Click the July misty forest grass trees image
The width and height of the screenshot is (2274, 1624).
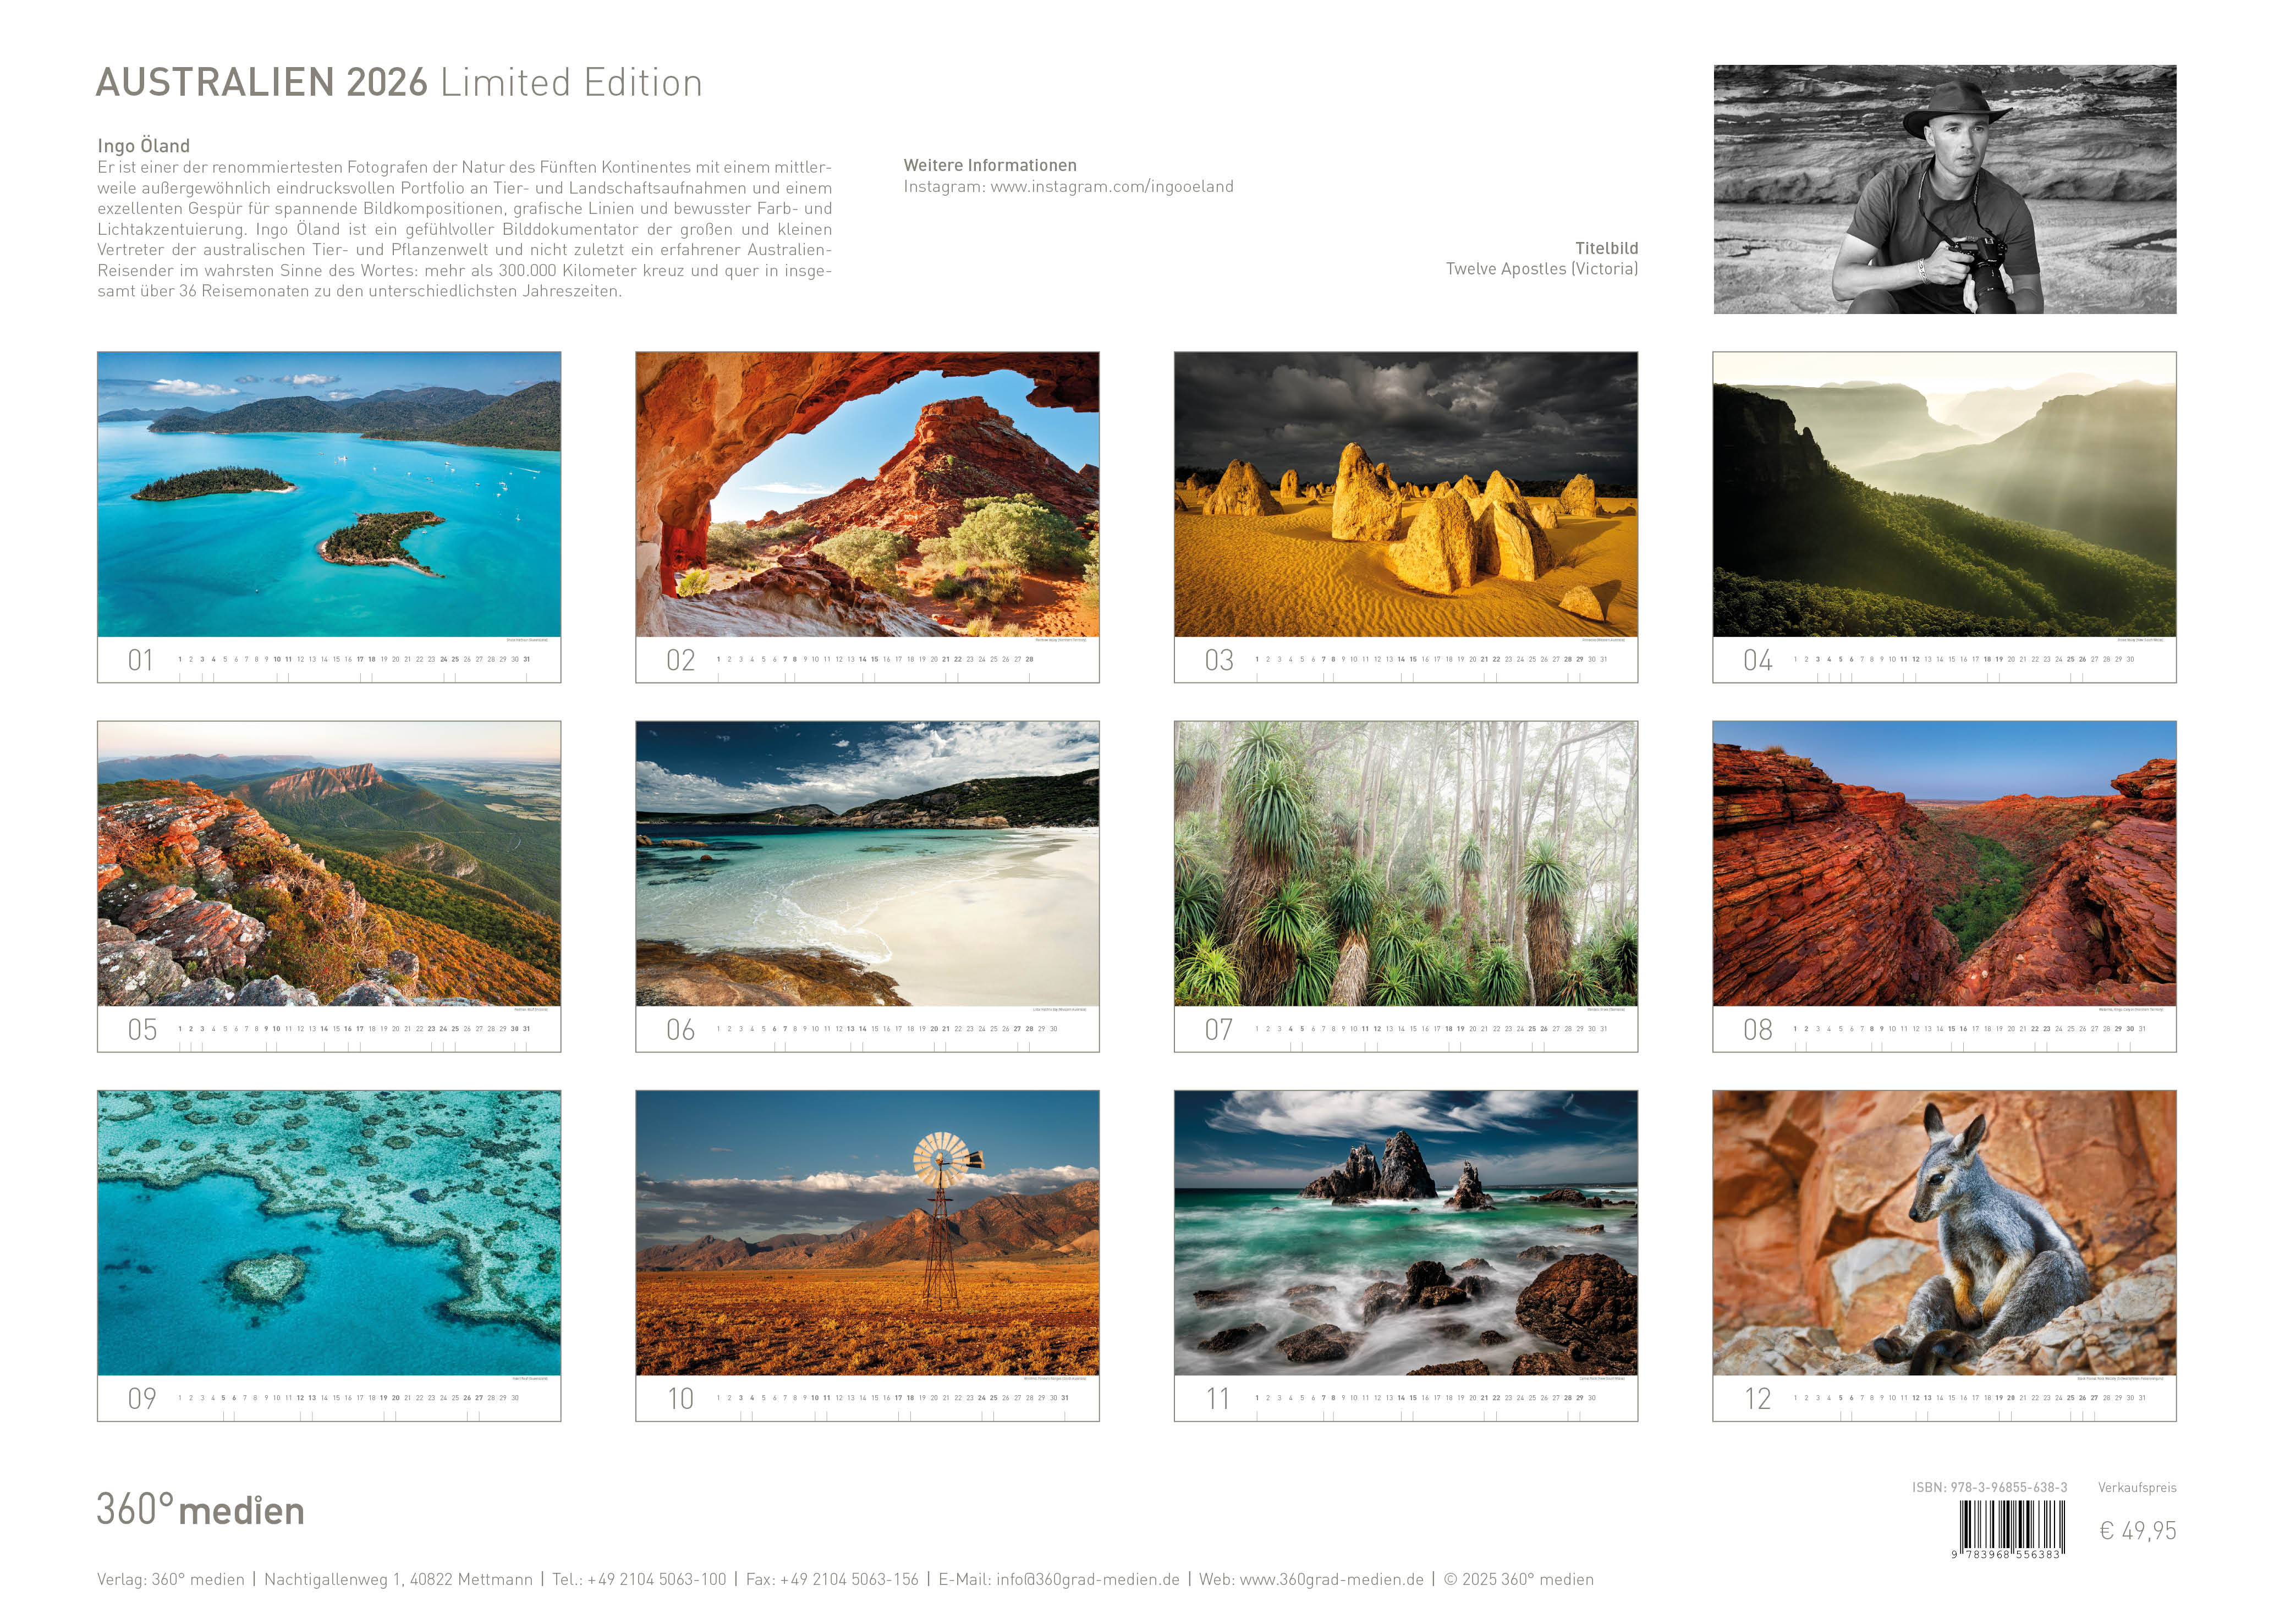1405,863
